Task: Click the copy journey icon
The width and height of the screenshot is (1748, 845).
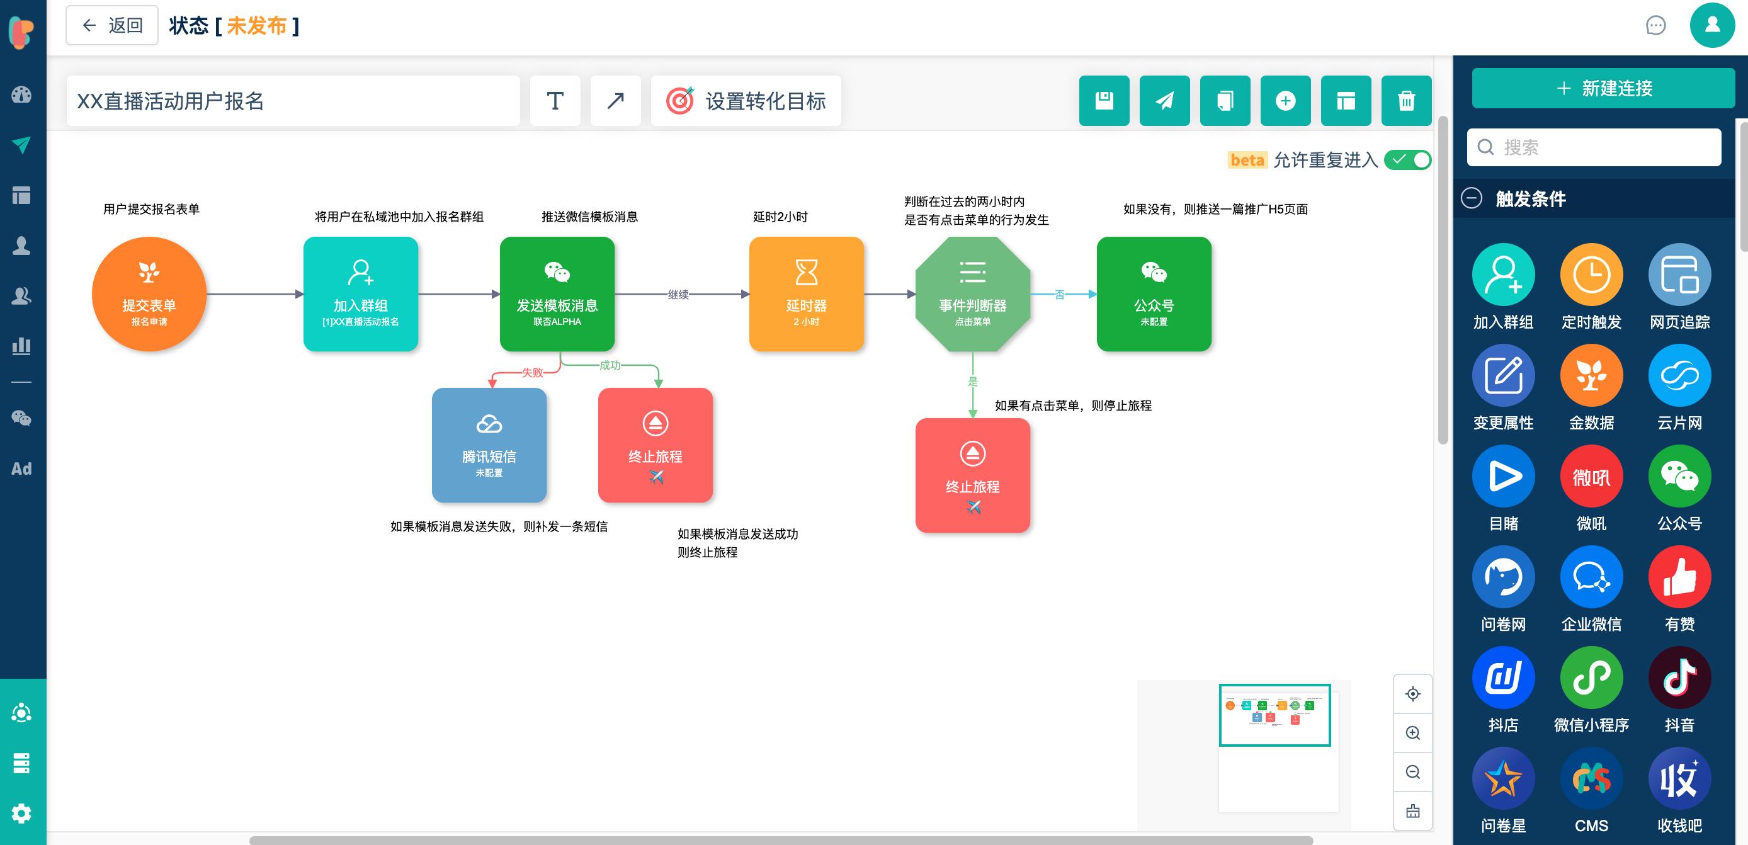Action: click(1225, 101)
